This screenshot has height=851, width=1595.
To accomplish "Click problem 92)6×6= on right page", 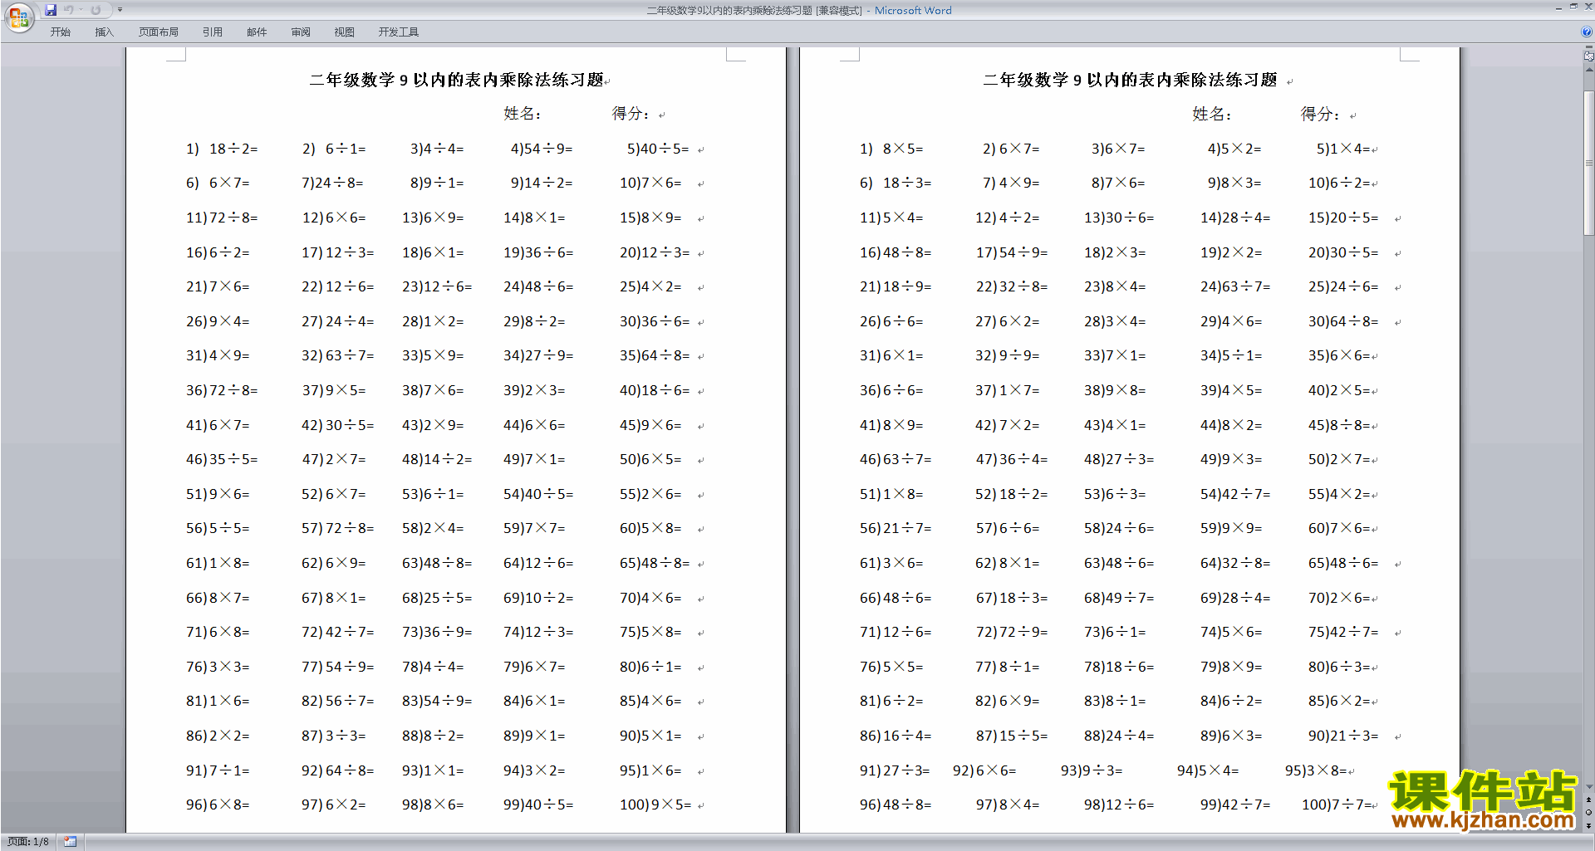I will click(984, 770).
